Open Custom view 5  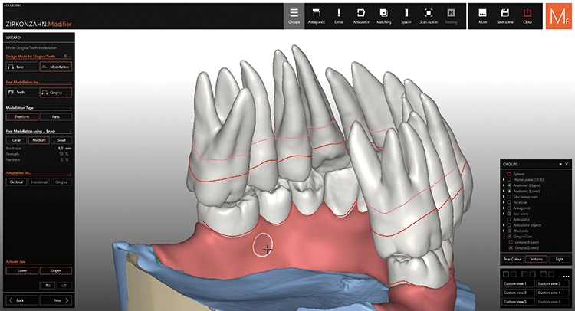point(518,302)
